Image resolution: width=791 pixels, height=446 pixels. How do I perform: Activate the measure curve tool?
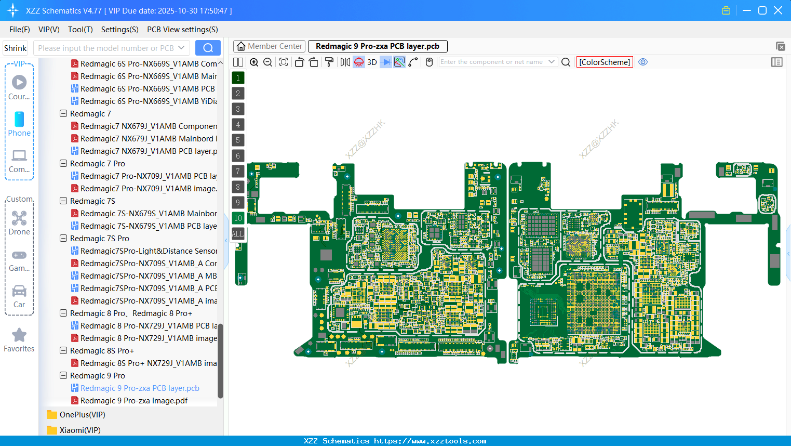point(412,62)
